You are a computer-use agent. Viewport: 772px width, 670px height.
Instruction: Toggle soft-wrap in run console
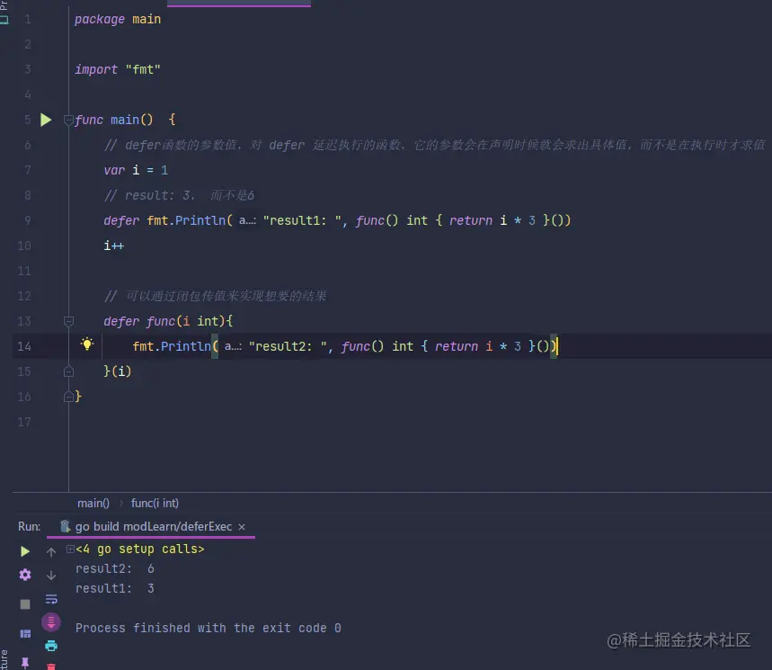(51, 599)
